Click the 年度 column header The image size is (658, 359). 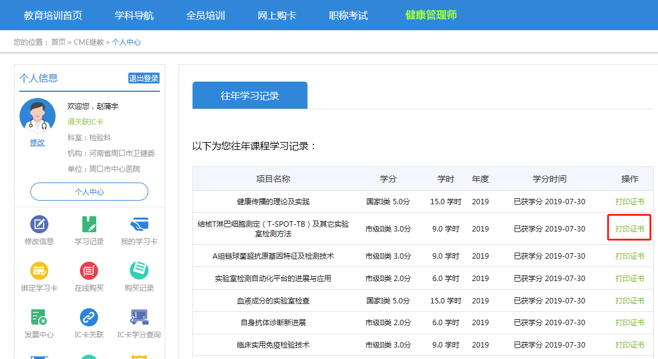(x=480, y=179)
